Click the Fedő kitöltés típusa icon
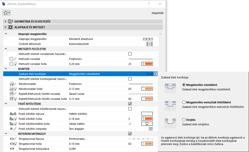The image size is (249, 152). point(13,114)
